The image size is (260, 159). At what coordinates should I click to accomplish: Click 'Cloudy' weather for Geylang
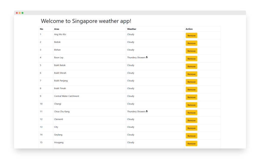(131, 135)
